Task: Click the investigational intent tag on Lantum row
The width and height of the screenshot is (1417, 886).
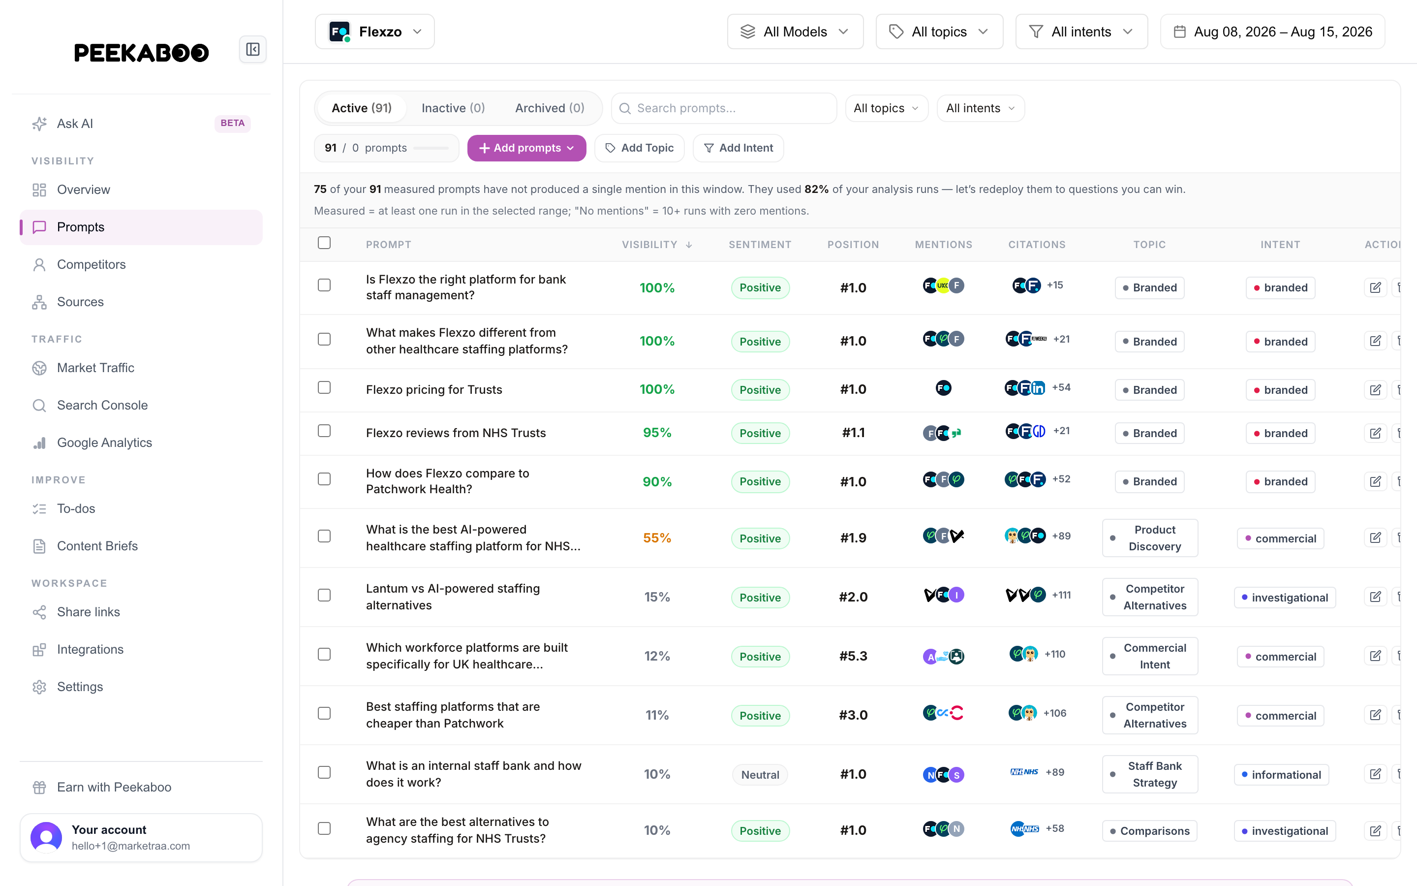Action: (1285, 598)
